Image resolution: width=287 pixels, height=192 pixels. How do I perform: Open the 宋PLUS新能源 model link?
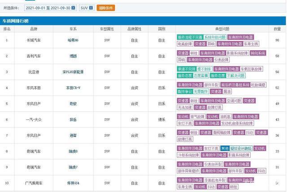(73, 72)
